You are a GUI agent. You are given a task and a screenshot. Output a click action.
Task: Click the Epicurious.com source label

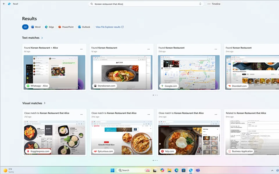pos(103,151)
